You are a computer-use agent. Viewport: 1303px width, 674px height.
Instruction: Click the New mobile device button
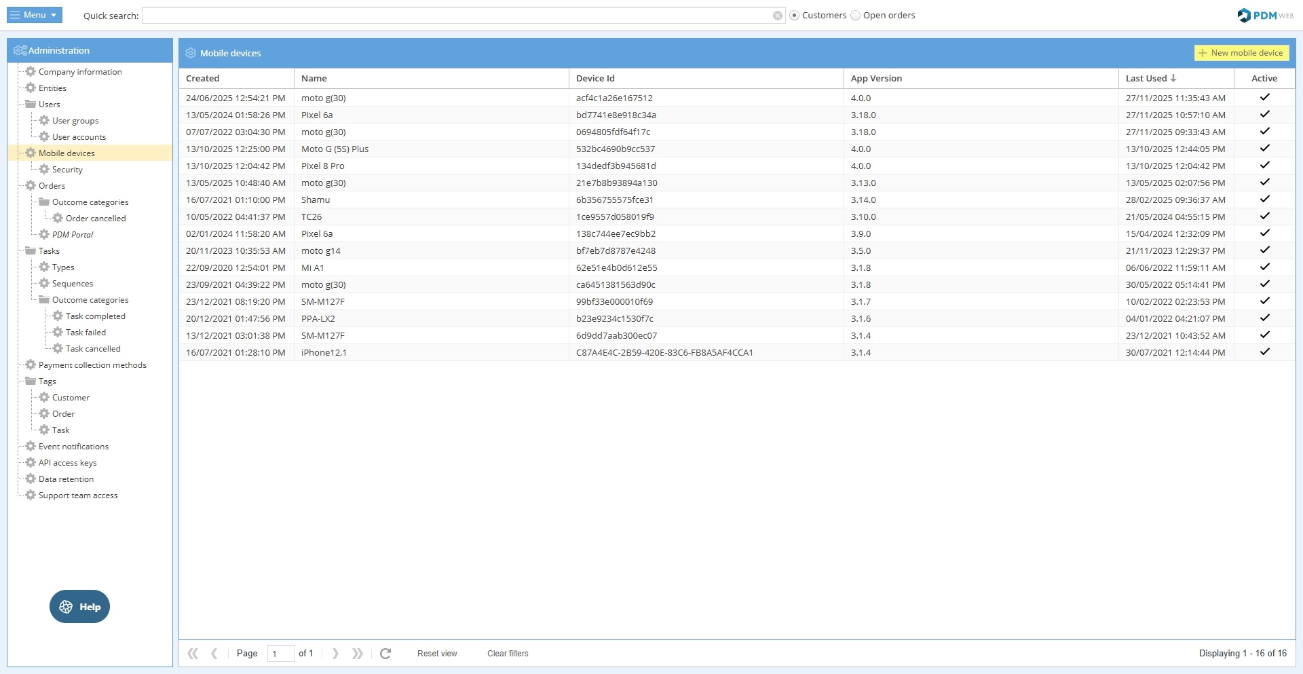click(x=1241, y=53)
